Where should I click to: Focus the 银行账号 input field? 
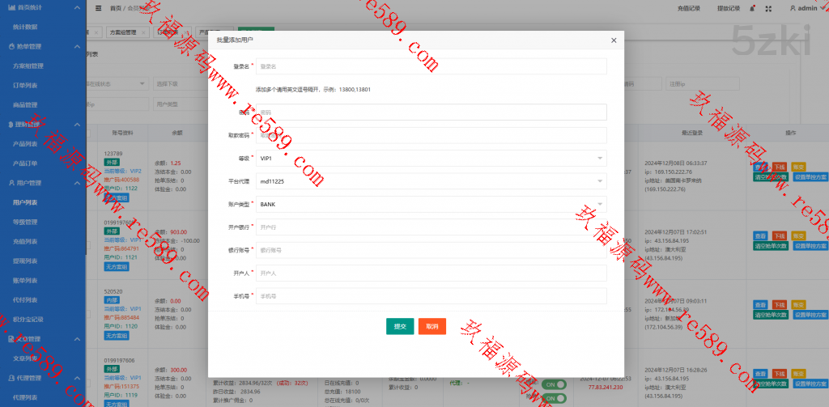[x=431, y=250]
